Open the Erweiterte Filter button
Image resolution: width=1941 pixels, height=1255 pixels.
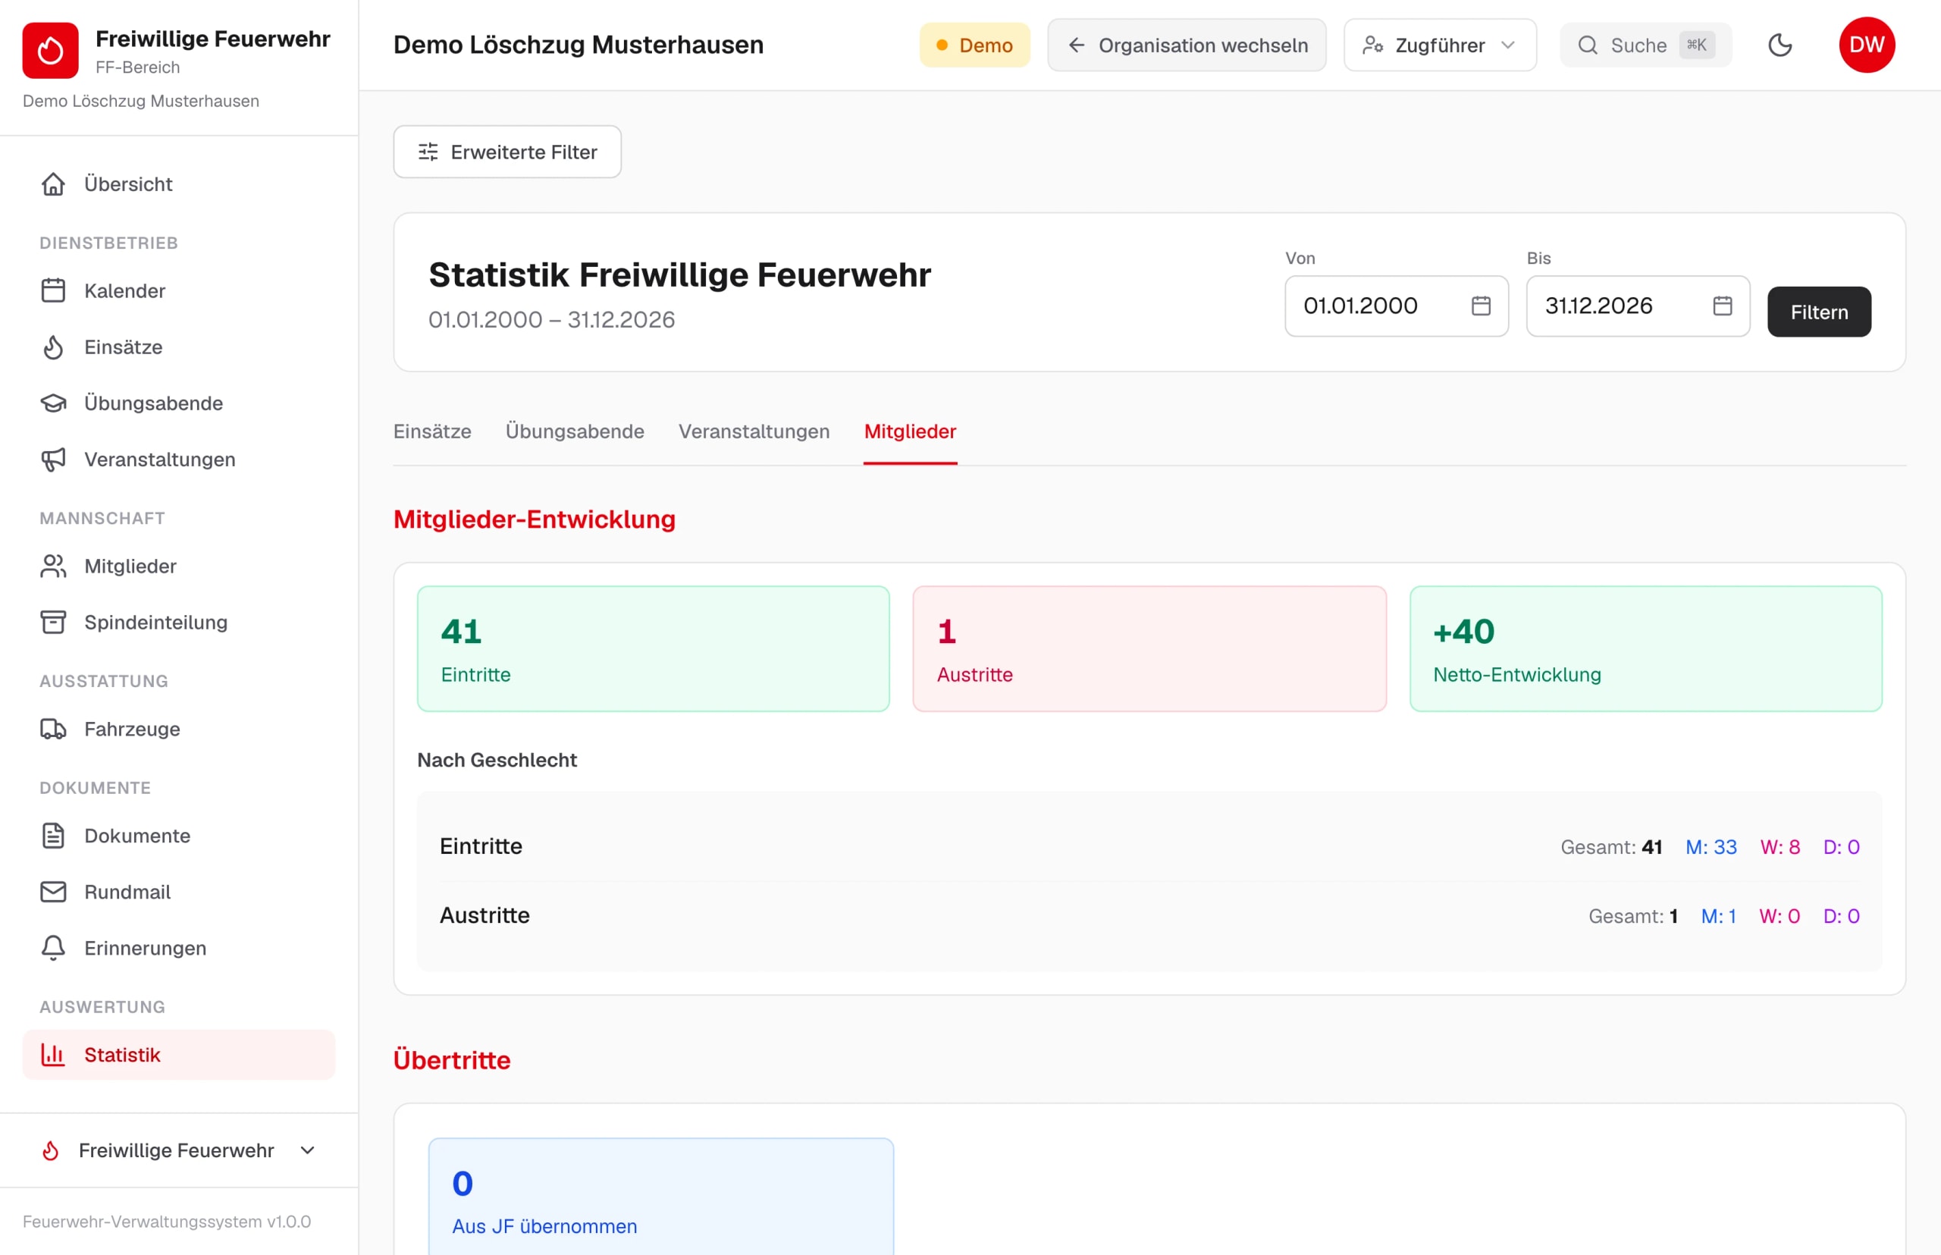pyautogui.click(x=506, y=152)
